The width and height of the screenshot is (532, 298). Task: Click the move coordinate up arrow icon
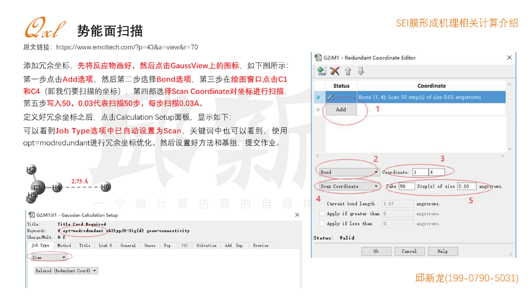pos(348,71)
